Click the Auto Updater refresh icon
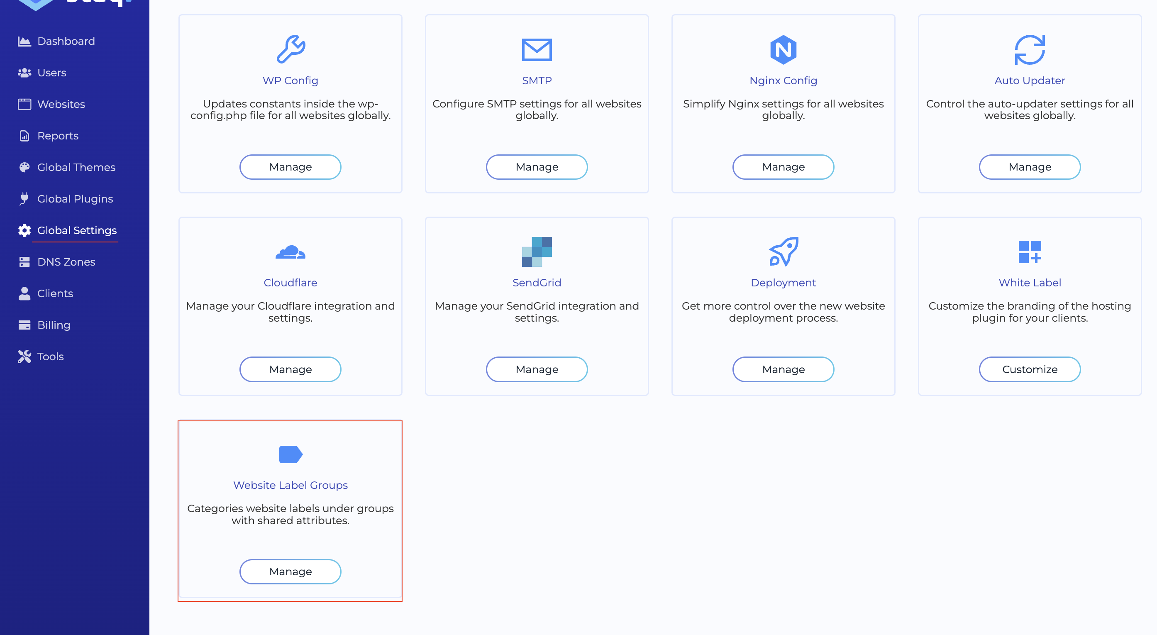 click(1030, 49)
